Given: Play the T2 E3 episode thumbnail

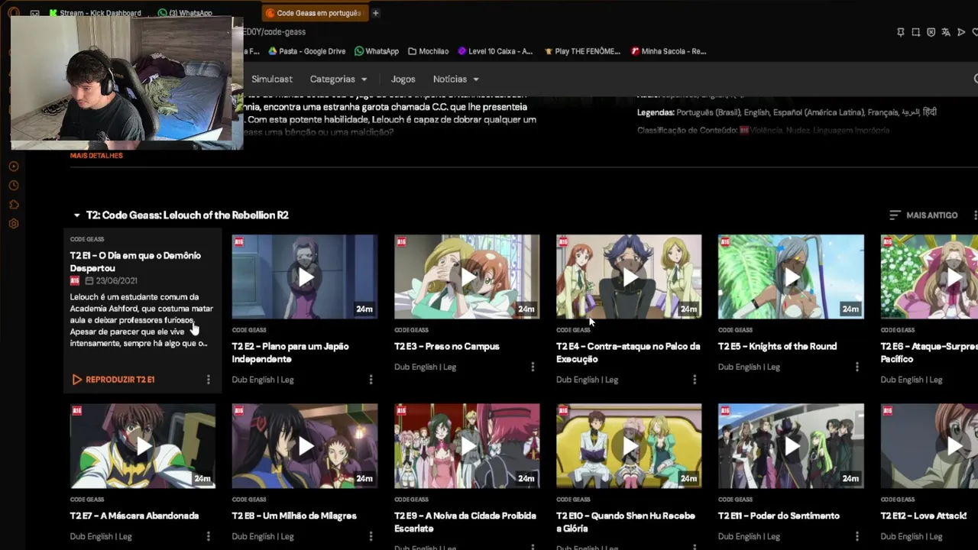Looking at the screenshot, I should pos(467,277).
